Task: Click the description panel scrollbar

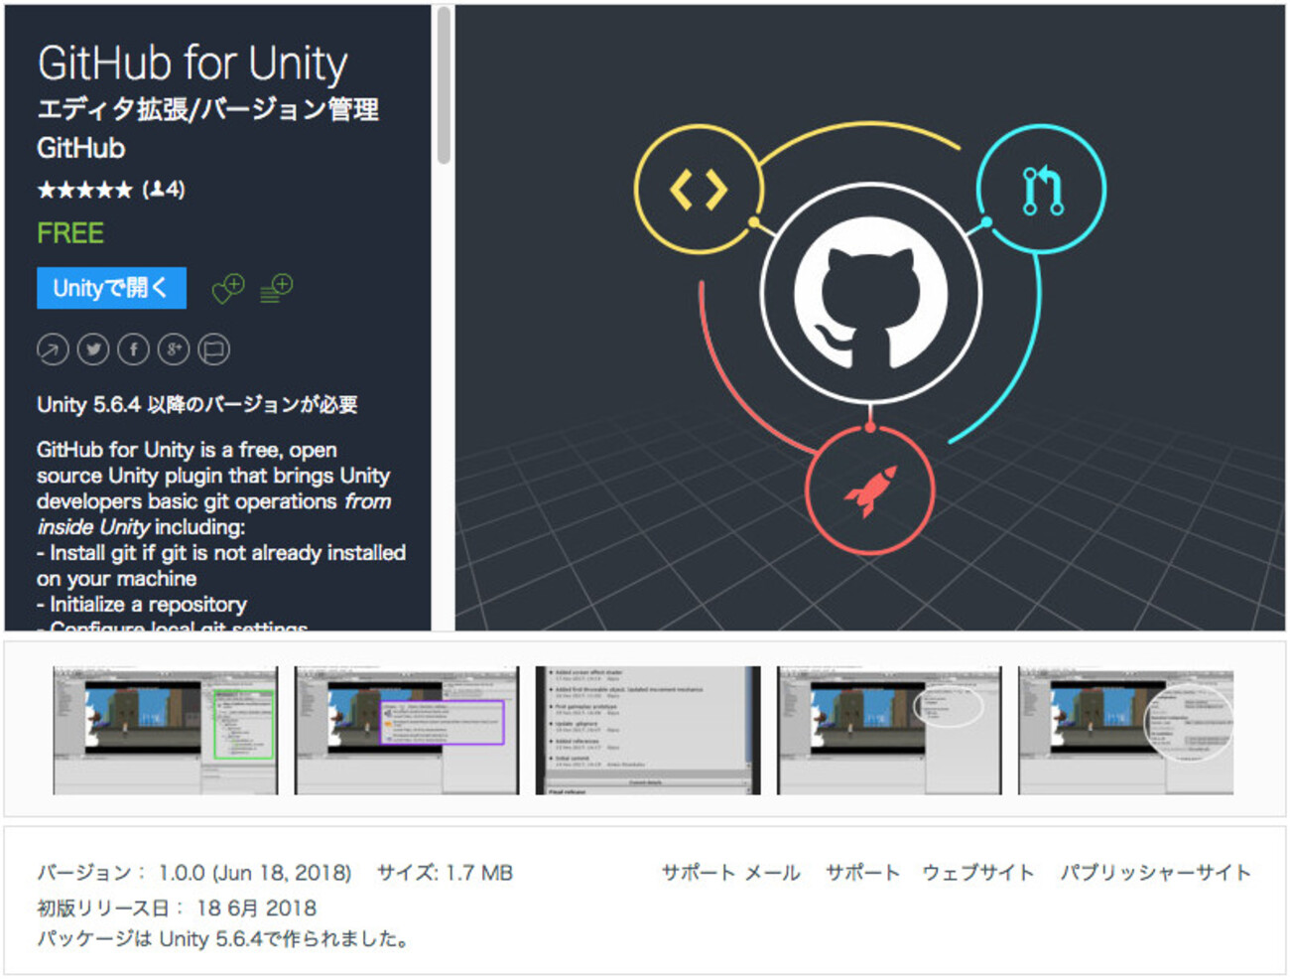Action: click(x=444, y=85)
